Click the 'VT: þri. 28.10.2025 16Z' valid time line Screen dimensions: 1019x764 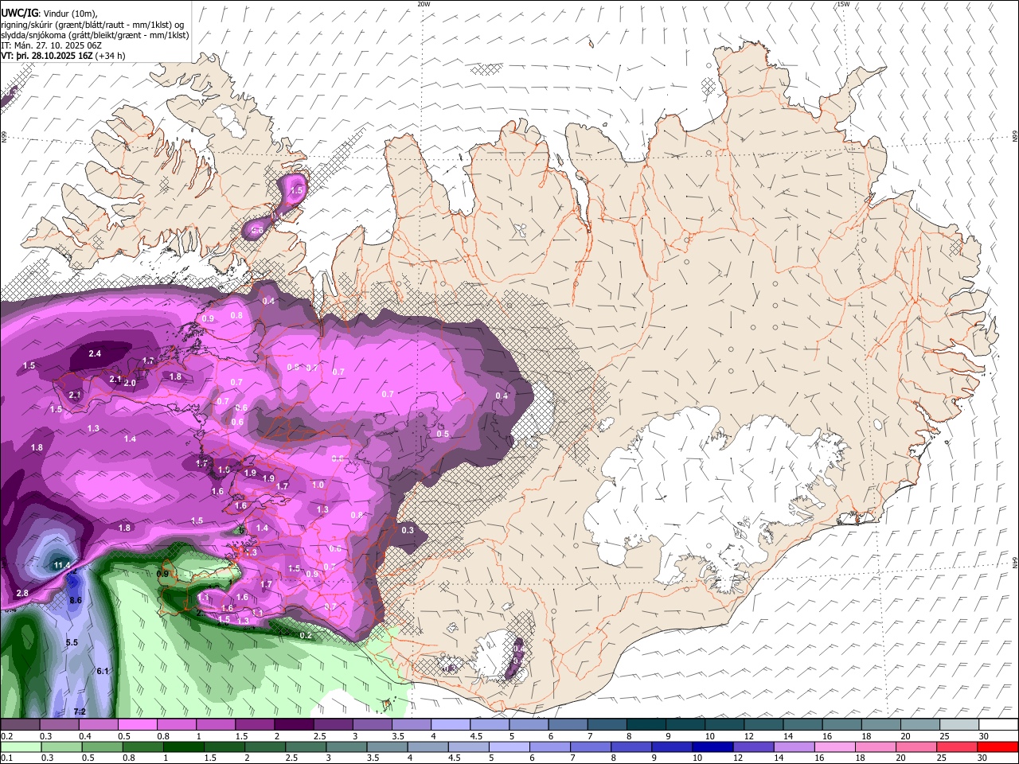pos(63,56)
